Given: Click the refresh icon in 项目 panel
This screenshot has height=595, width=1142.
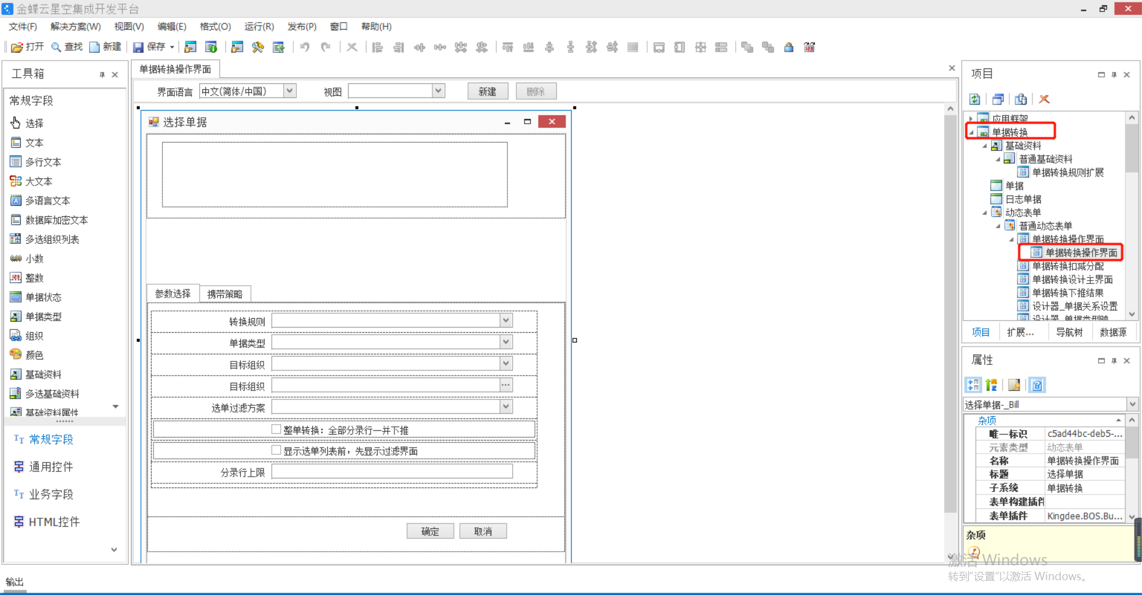Looking at the screenshot, I should click(x=975, y=99).
